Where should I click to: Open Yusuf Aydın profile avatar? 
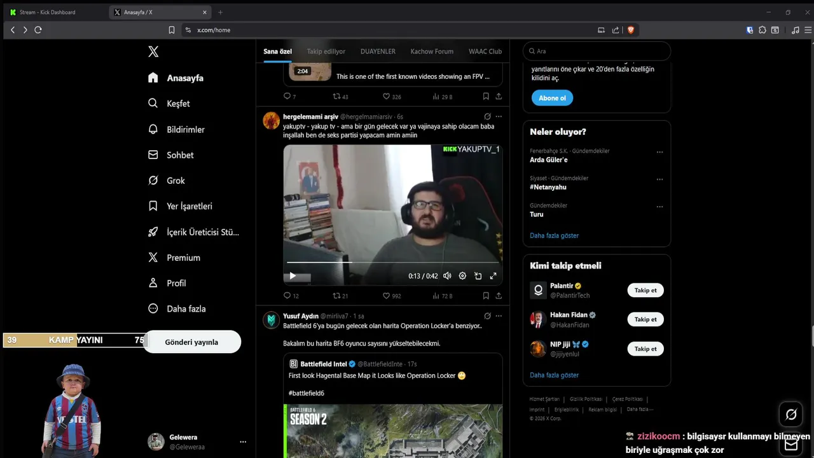[x=272, y=320]
